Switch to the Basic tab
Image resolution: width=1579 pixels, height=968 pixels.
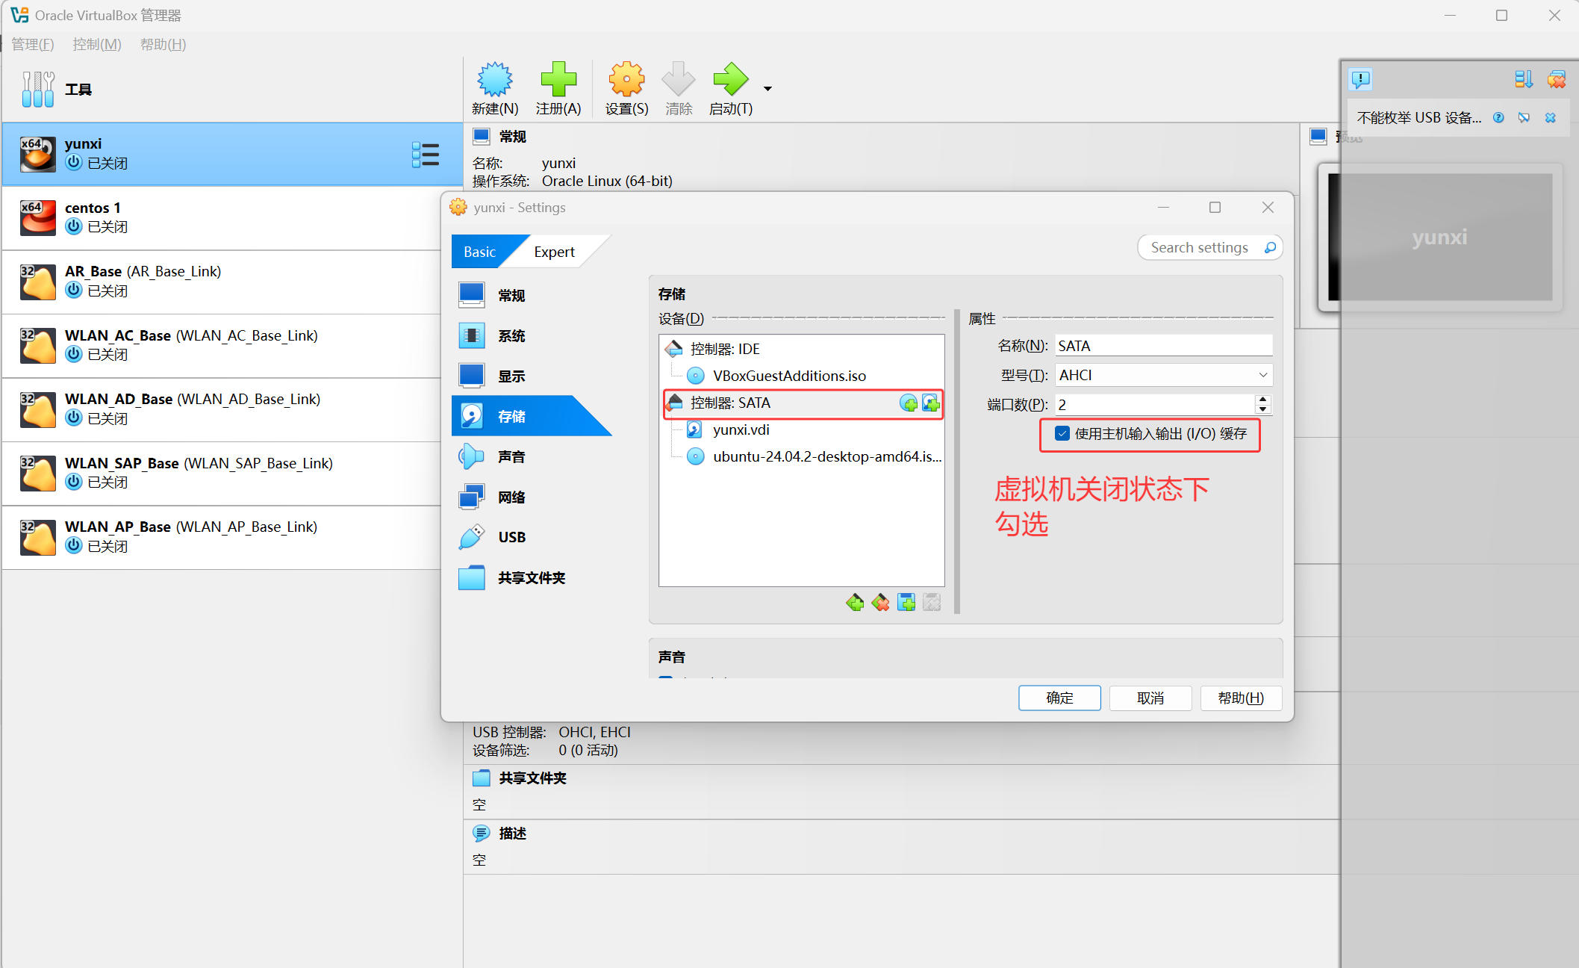(479, 252)
